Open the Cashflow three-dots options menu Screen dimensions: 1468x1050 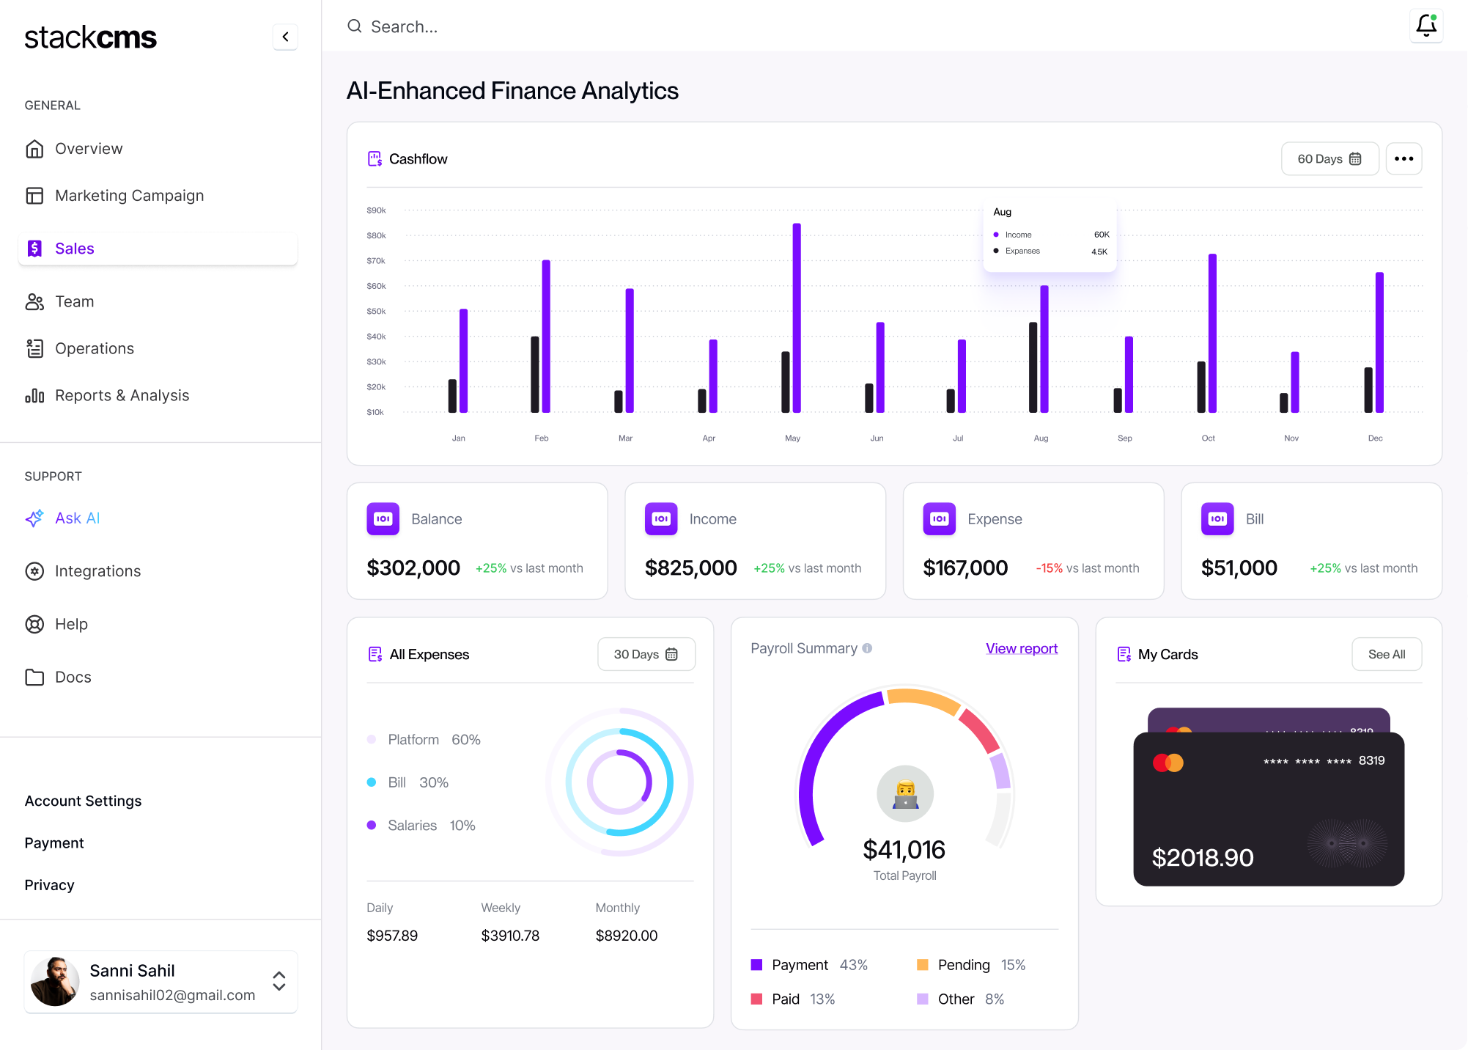click(x=1404, y=159)
